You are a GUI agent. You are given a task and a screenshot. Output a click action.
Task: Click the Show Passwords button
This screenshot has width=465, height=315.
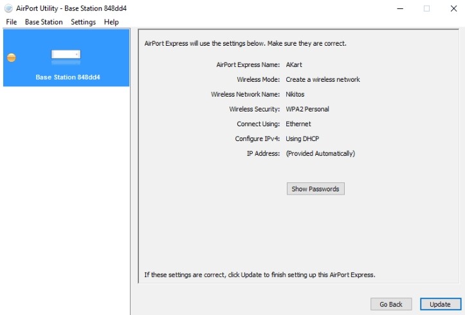coord(316,189)
